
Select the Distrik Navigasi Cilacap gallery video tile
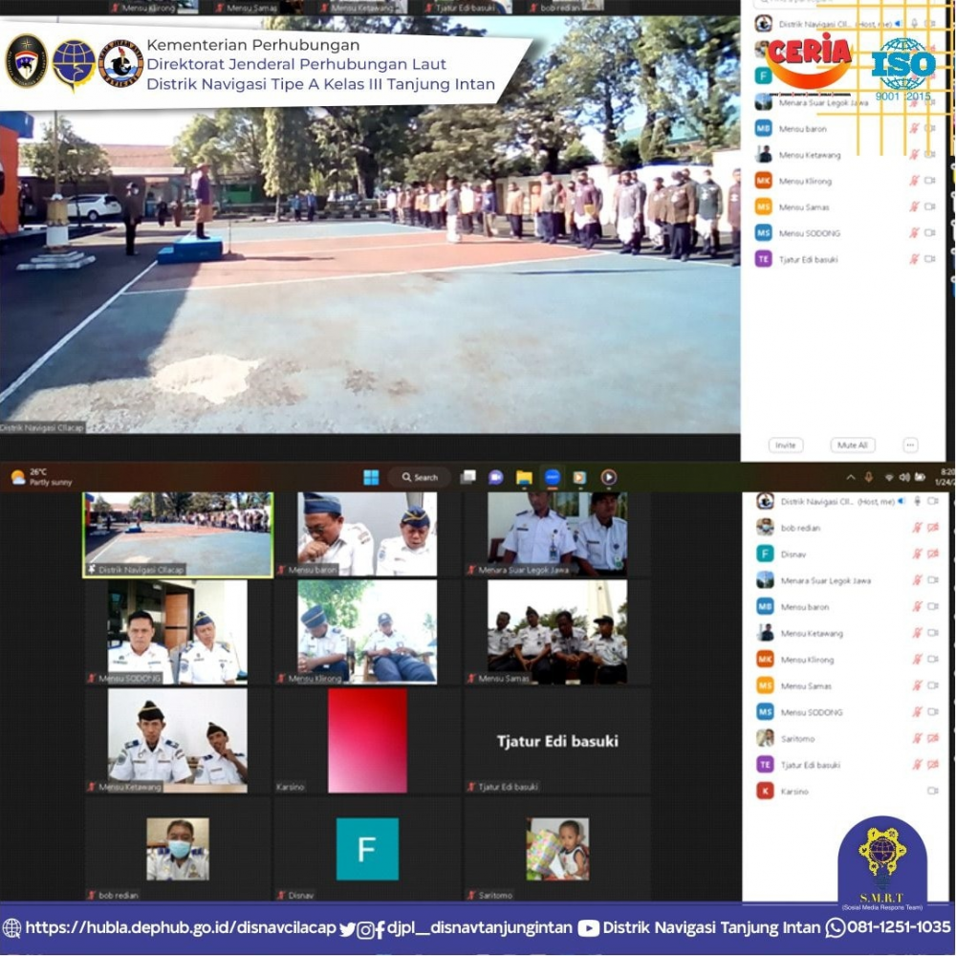point(178,534)
